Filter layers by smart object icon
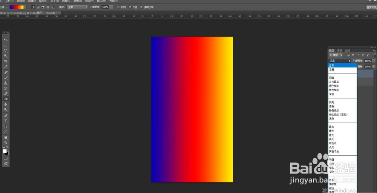Screen dimensions: 377x193 [x=368, y=55]
